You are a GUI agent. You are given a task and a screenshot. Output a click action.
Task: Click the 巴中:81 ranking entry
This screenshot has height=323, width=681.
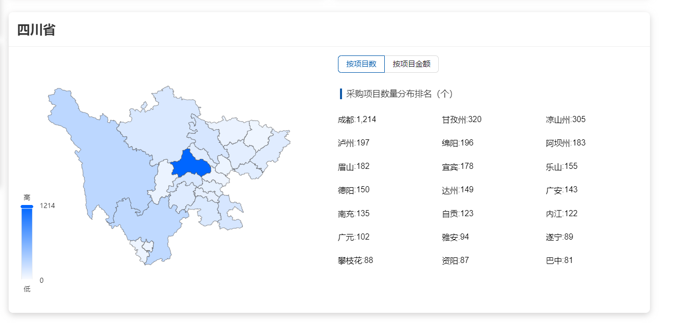(559, 260)
